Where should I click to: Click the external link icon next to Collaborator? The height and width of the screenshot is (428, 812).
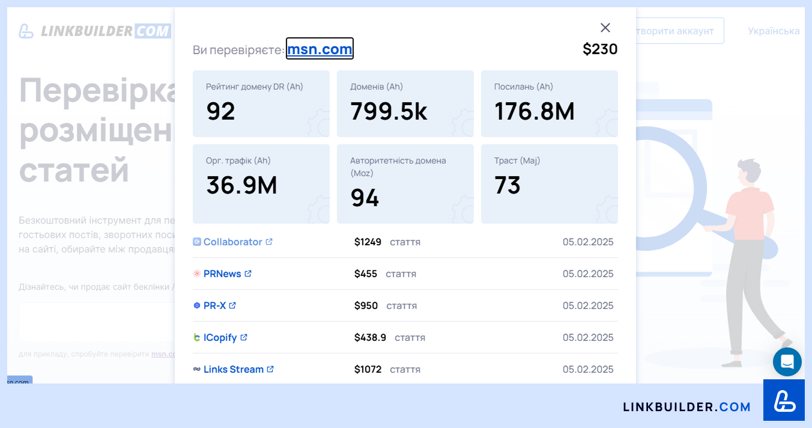point(269,242)
